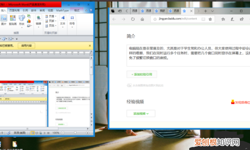This screenshot has width=250, height=150.
Task: Click the zoom slider handle in Word
Action: click(x=75, y=132)
